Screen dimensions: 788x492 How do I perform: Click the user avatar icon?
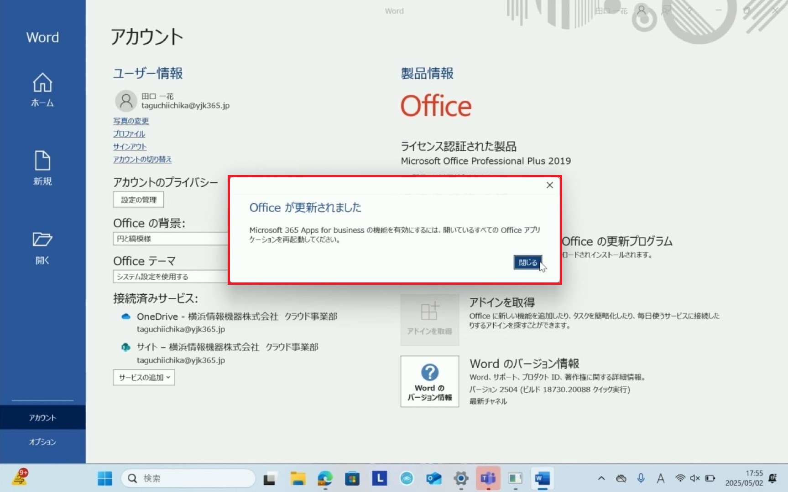(x=126, y=101)
